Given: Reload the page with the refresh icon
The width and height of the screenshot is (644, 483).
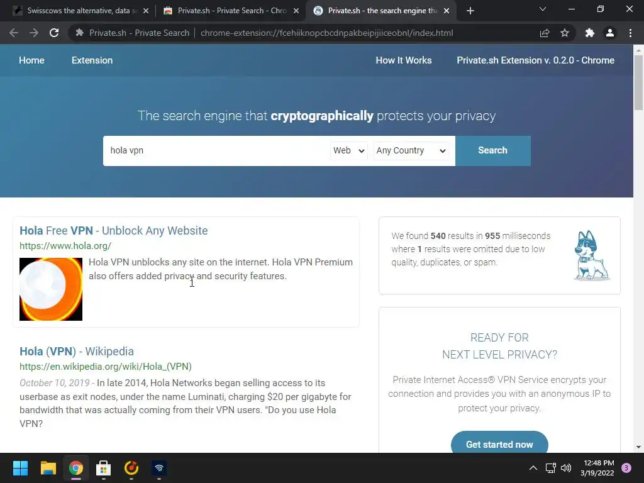Looking at the screenshot, I should pyautogui.click(x=54, y=33).
